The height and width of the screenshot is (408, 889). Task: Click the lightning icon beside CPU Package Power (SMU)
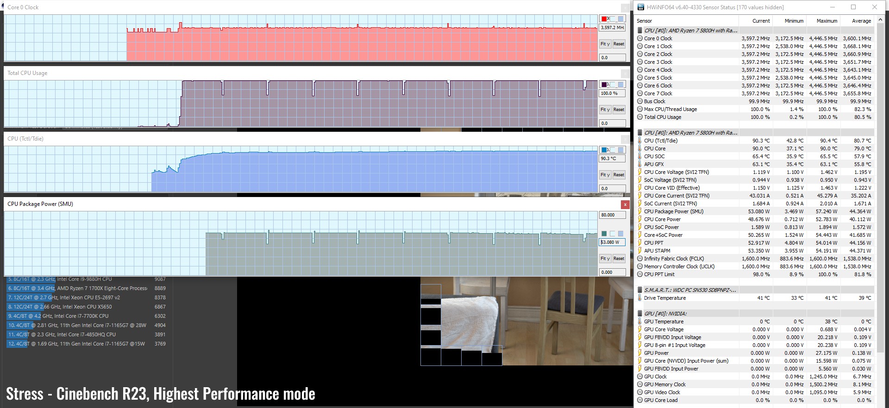pos(640,211)
